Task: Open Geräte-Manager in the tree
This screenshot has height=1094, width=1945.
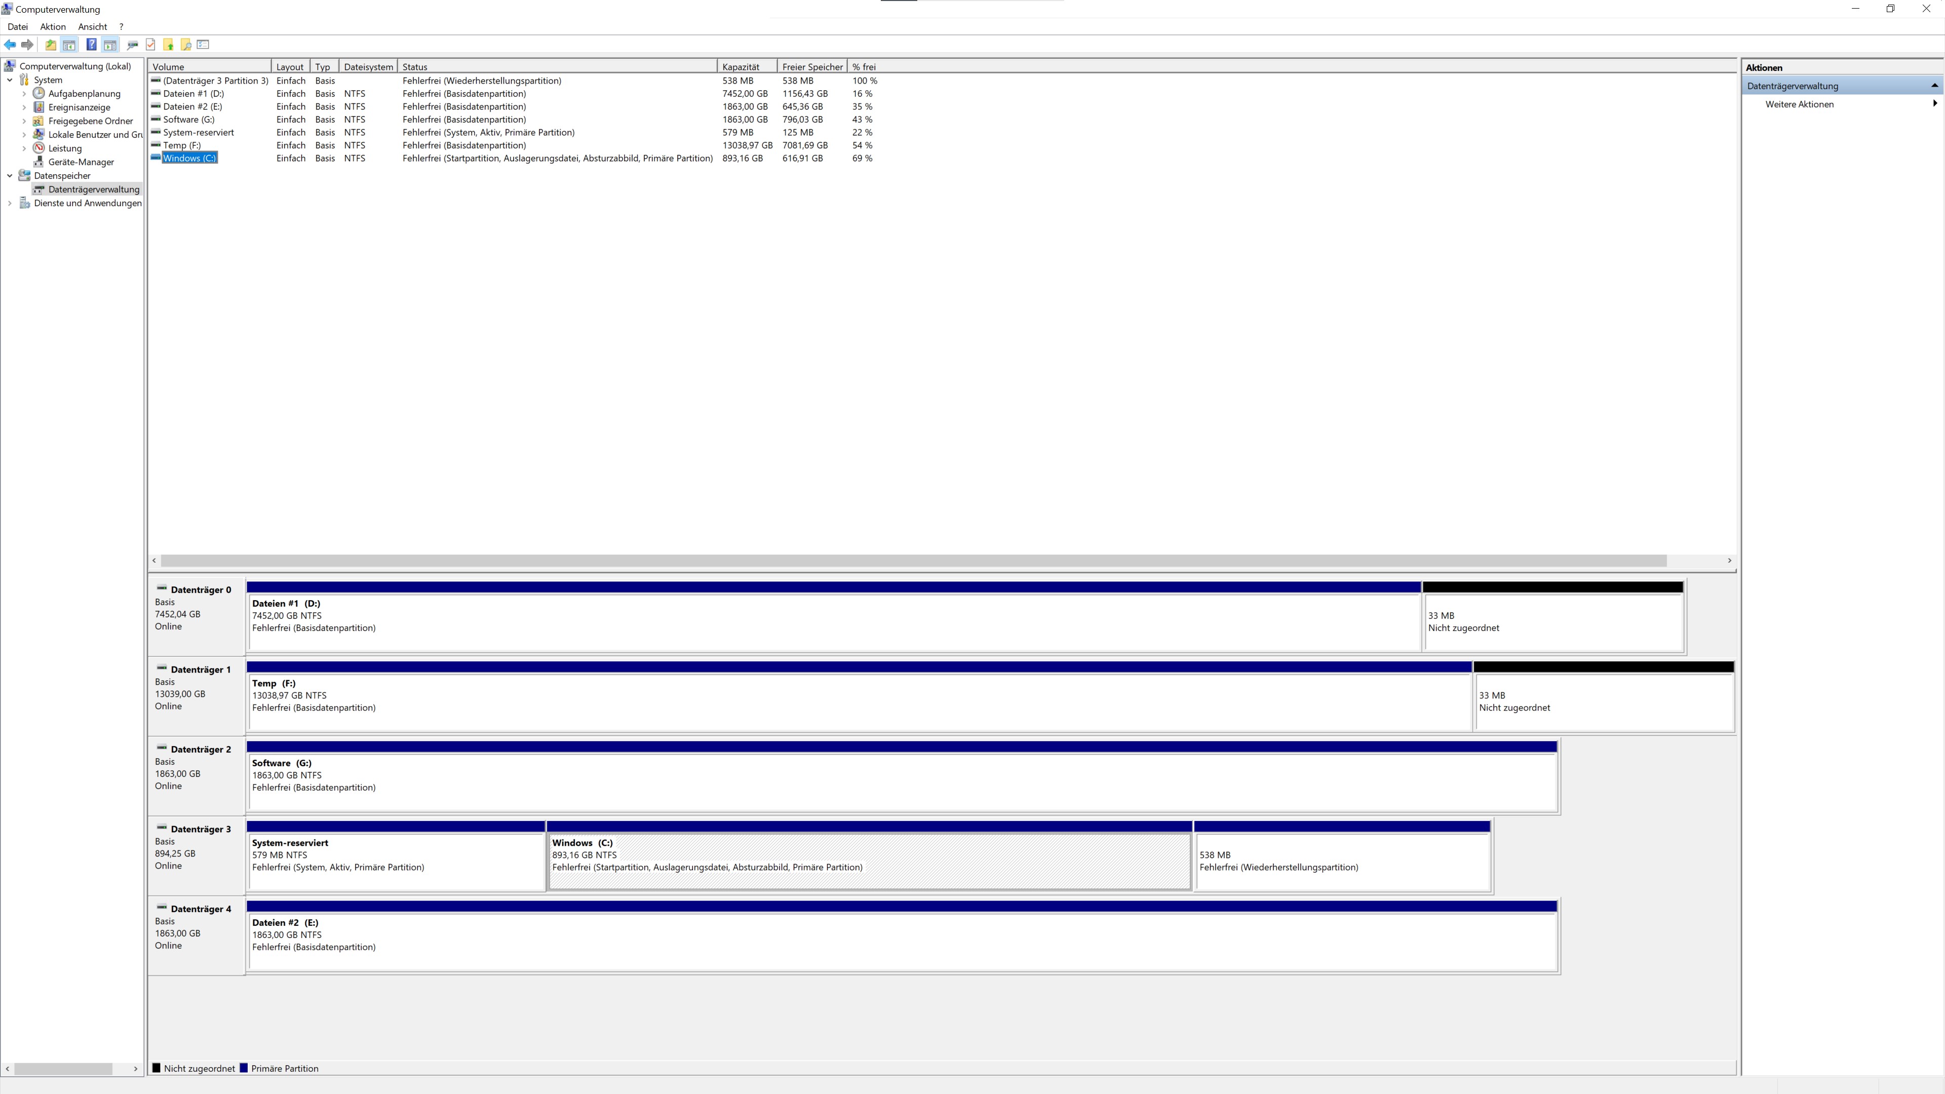Action: tap(81, 162)
